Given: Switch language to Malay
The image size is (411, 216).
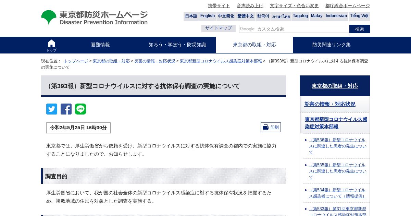Looking at the screenshot, I should 317,16.
